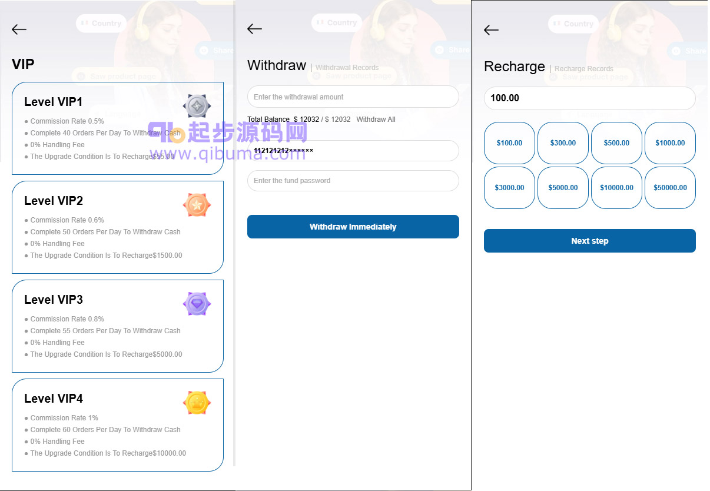The height and width of the screenshot is (491, 710).
Task: Click the purple VIP3 diamond badge
Action: [197, 304]
